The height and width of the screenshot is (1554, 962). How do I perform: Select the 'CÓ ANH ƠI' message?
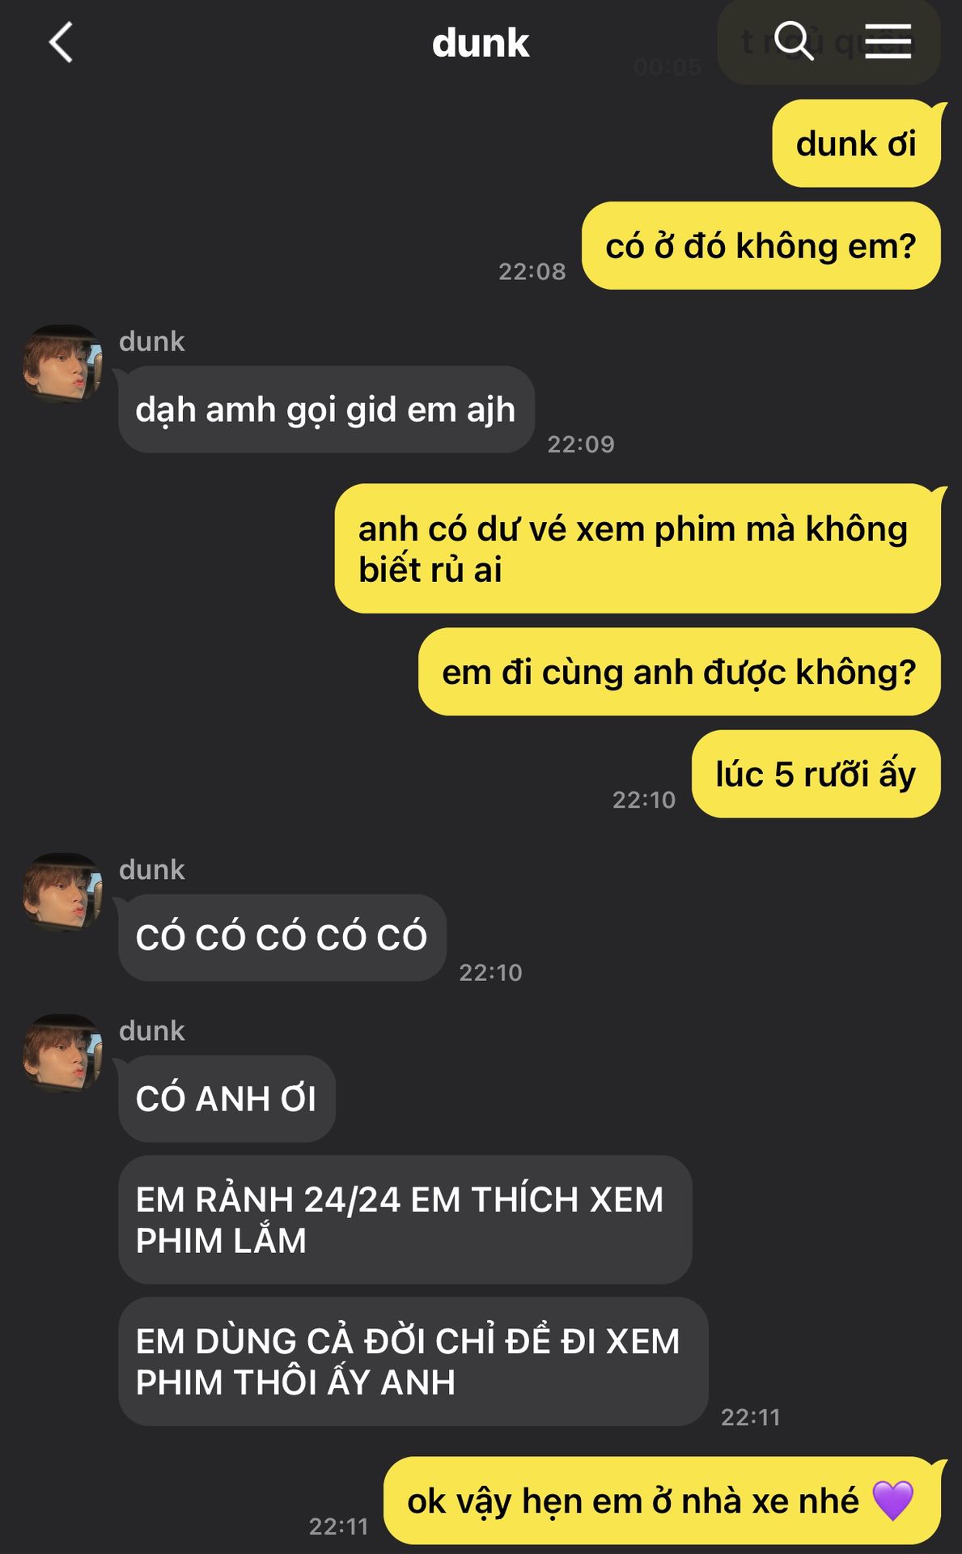[227, 1098]
